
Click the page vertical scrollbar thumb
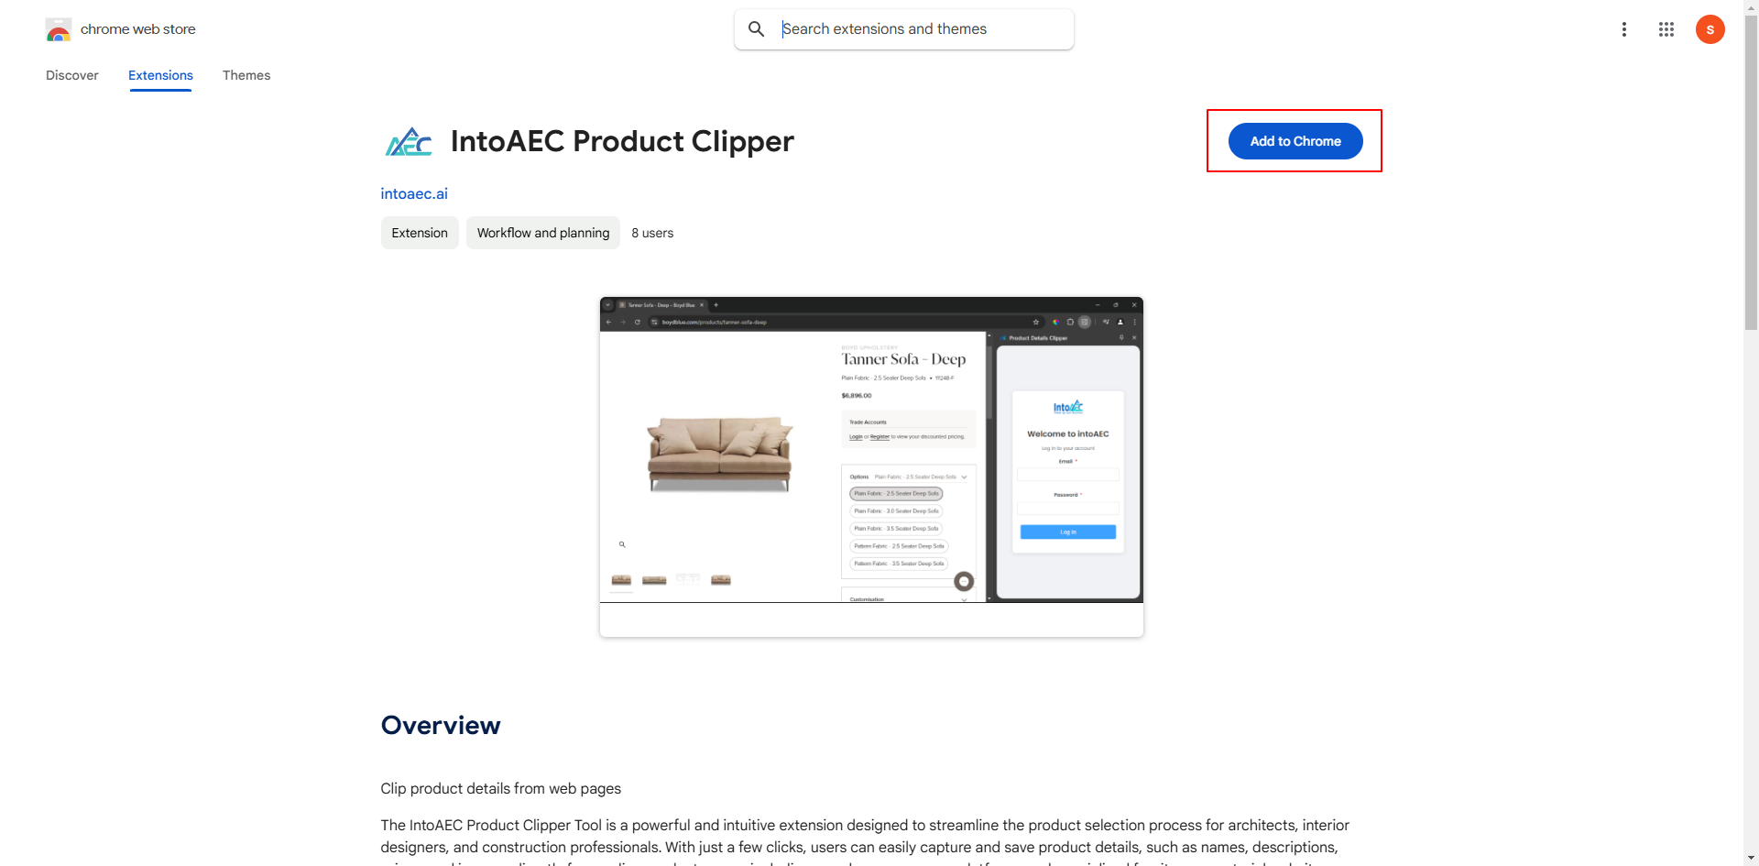tap(1751, 172)
